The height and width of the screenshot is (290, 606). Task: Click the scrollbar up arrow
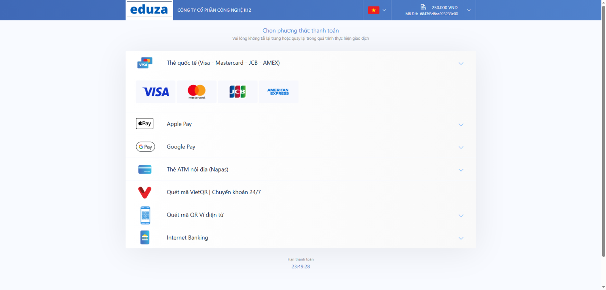click(604, 2)
